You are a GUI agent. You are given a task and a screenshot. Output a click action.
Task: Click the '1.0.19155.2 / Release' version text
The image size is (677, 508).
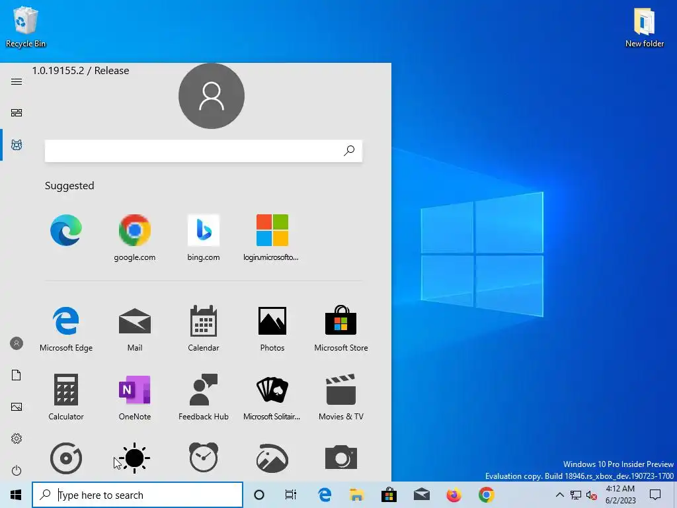coord(81,70)
